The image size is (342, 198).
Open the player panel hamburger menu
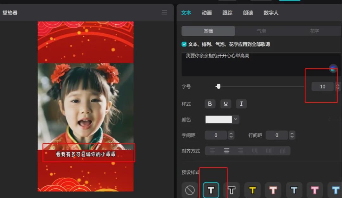tap(164, 12)
